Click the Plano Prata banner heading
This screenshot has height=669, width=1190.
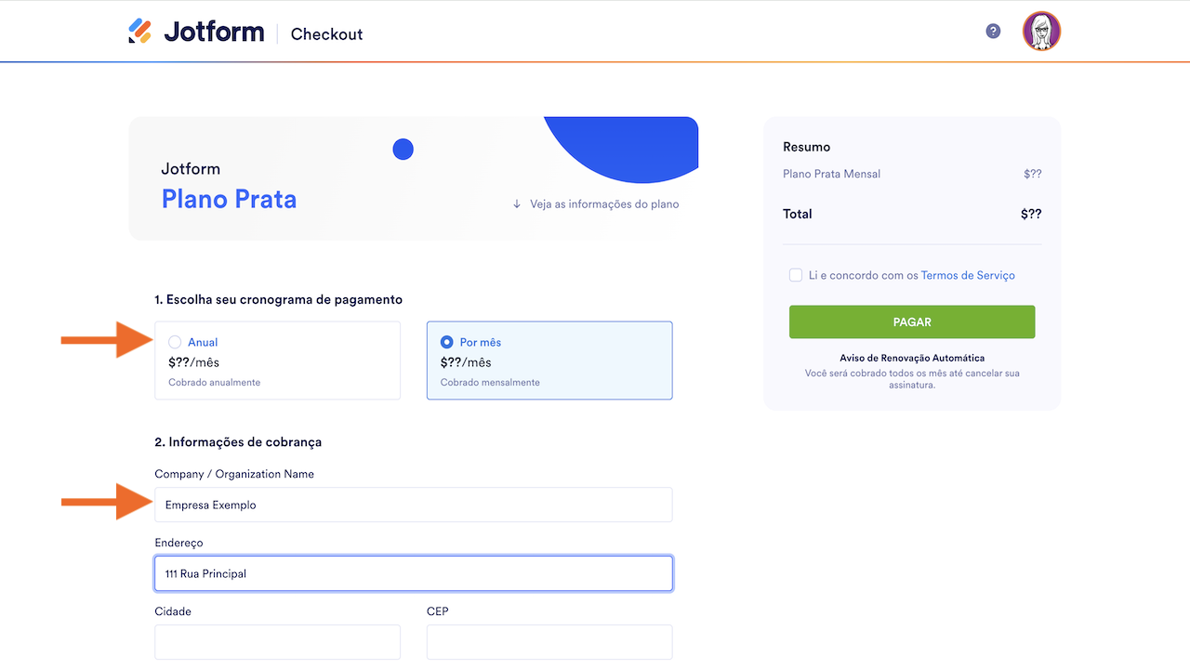click(229, 199)
